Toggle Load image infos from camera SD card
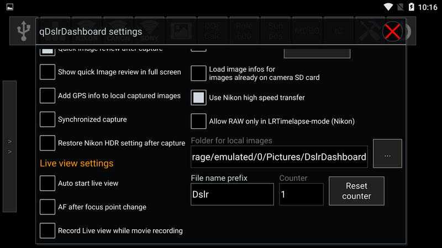Viewport: 442px width, 248px height. pyautogui.click(x=198, y=73)
